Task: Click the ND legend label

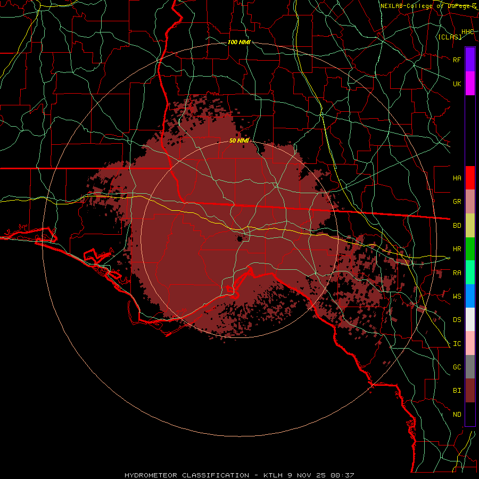Action: [x=457, y=415]
